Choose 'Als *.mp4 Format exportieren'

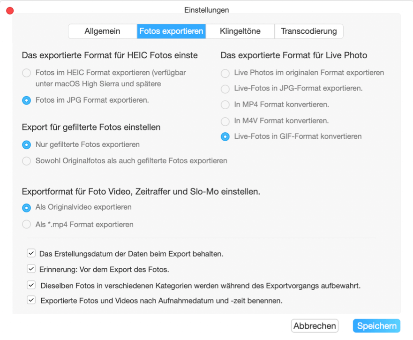coord(27,224)
